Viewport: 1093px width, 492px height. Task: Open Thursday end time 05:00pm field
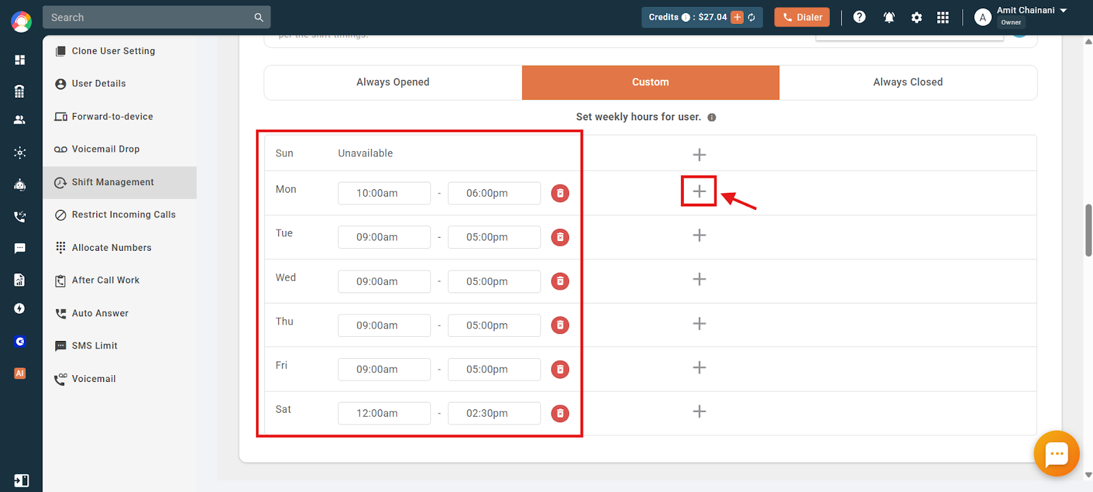click(494, 325)
